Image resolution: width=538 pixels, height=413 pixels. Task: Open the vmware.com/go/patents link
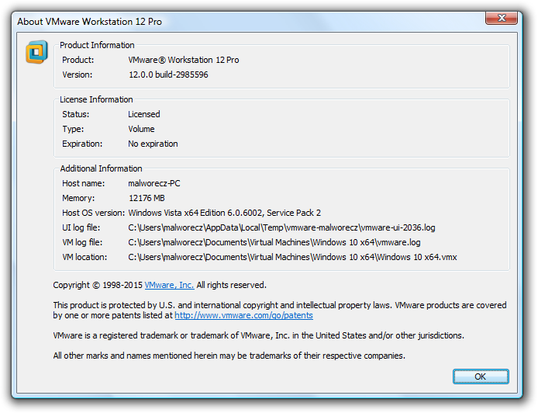point(243,315)
